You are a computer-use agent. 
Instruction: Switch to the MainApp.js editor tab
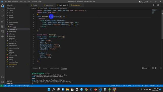[49, 5]
